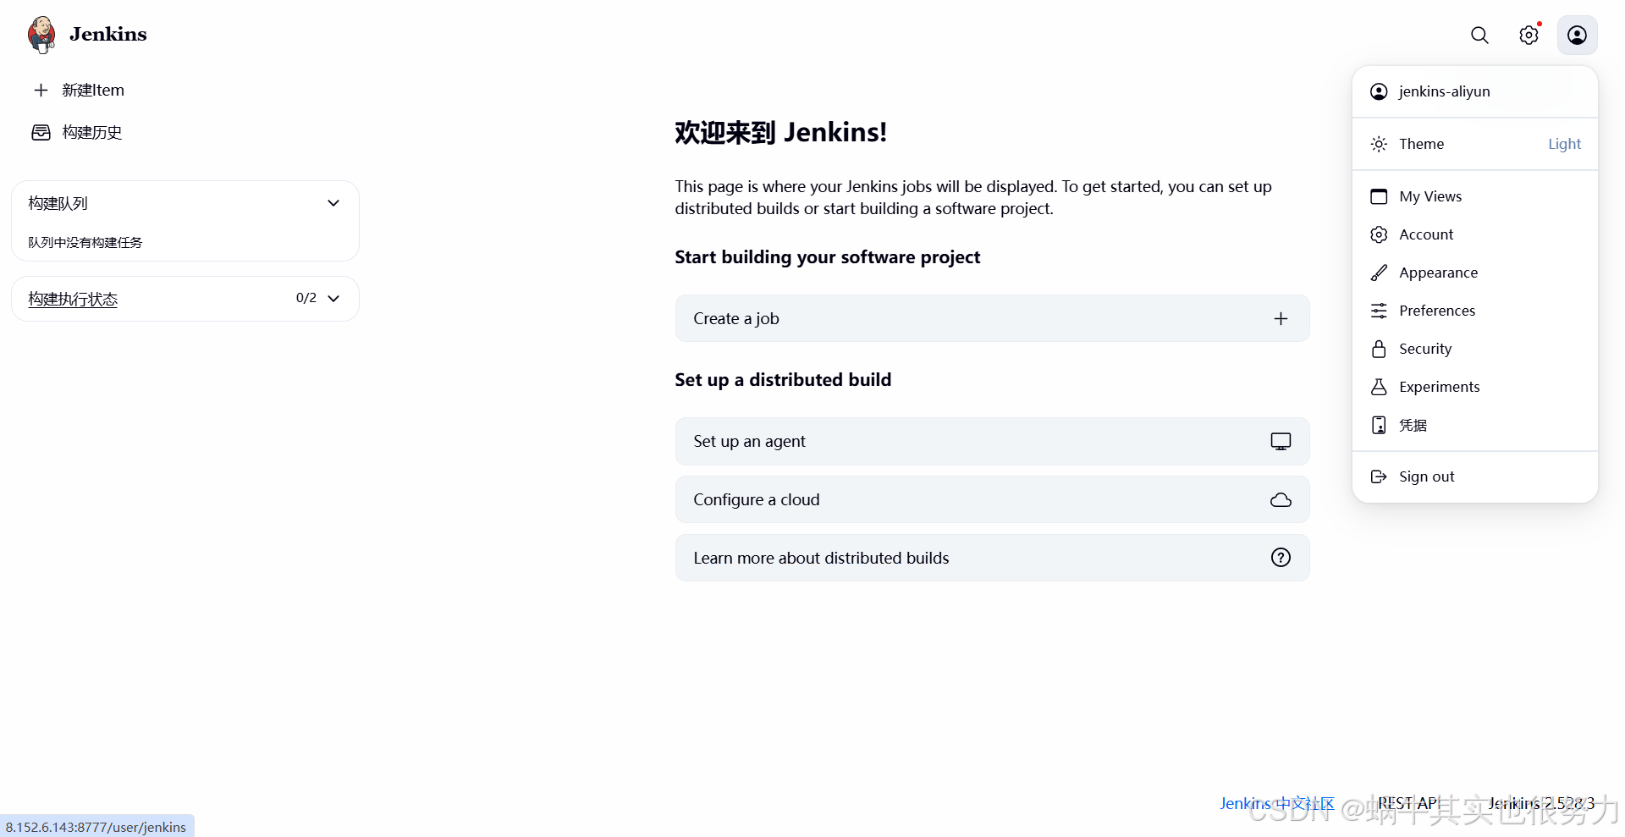Screen dimensions: 1625x837
Task: Click 队列中没有构建任务 text
Action: (85, 242)
